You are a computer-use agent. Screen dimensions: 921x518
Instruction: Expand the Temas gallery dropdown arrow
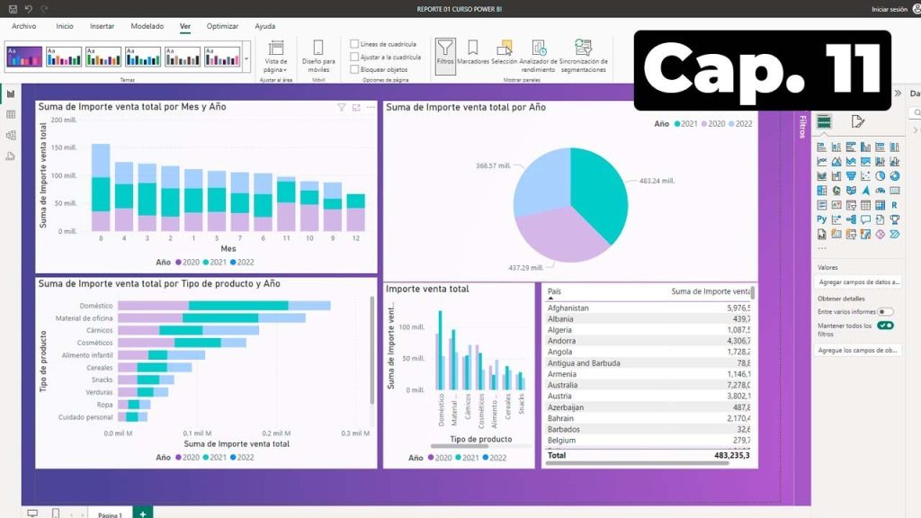coord(247,58)
